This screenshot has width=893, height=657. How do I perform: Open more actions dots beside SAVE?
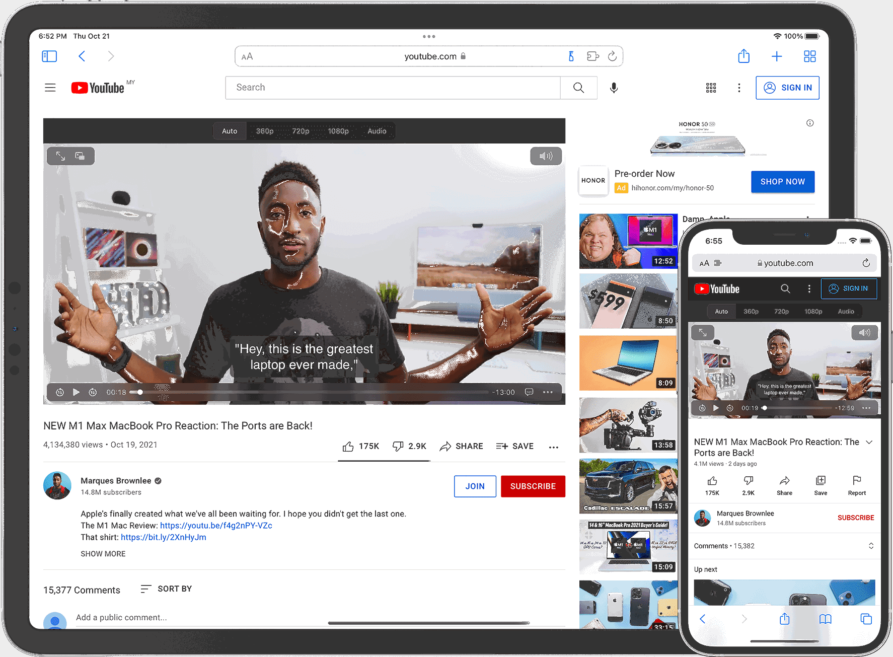pyautogui.click(x=554, y=447)
